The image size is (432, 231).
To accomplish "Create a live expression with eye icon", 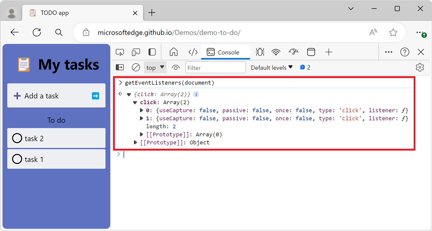I will click(x=175, y=67).
